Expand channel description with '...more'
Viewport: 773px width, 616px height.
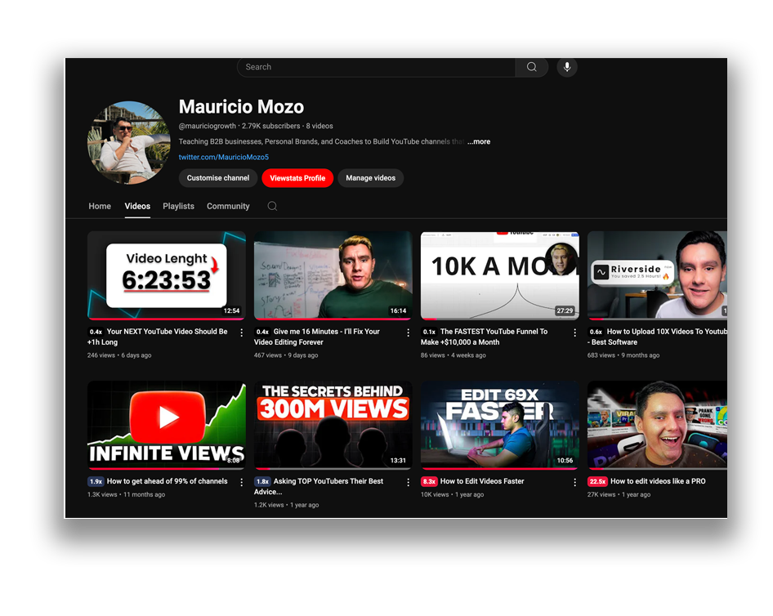click(479, 141)
